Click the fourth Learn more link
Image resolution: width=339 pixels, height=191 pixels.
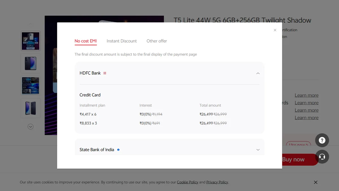pyautogui.click(x=307, y=118)
